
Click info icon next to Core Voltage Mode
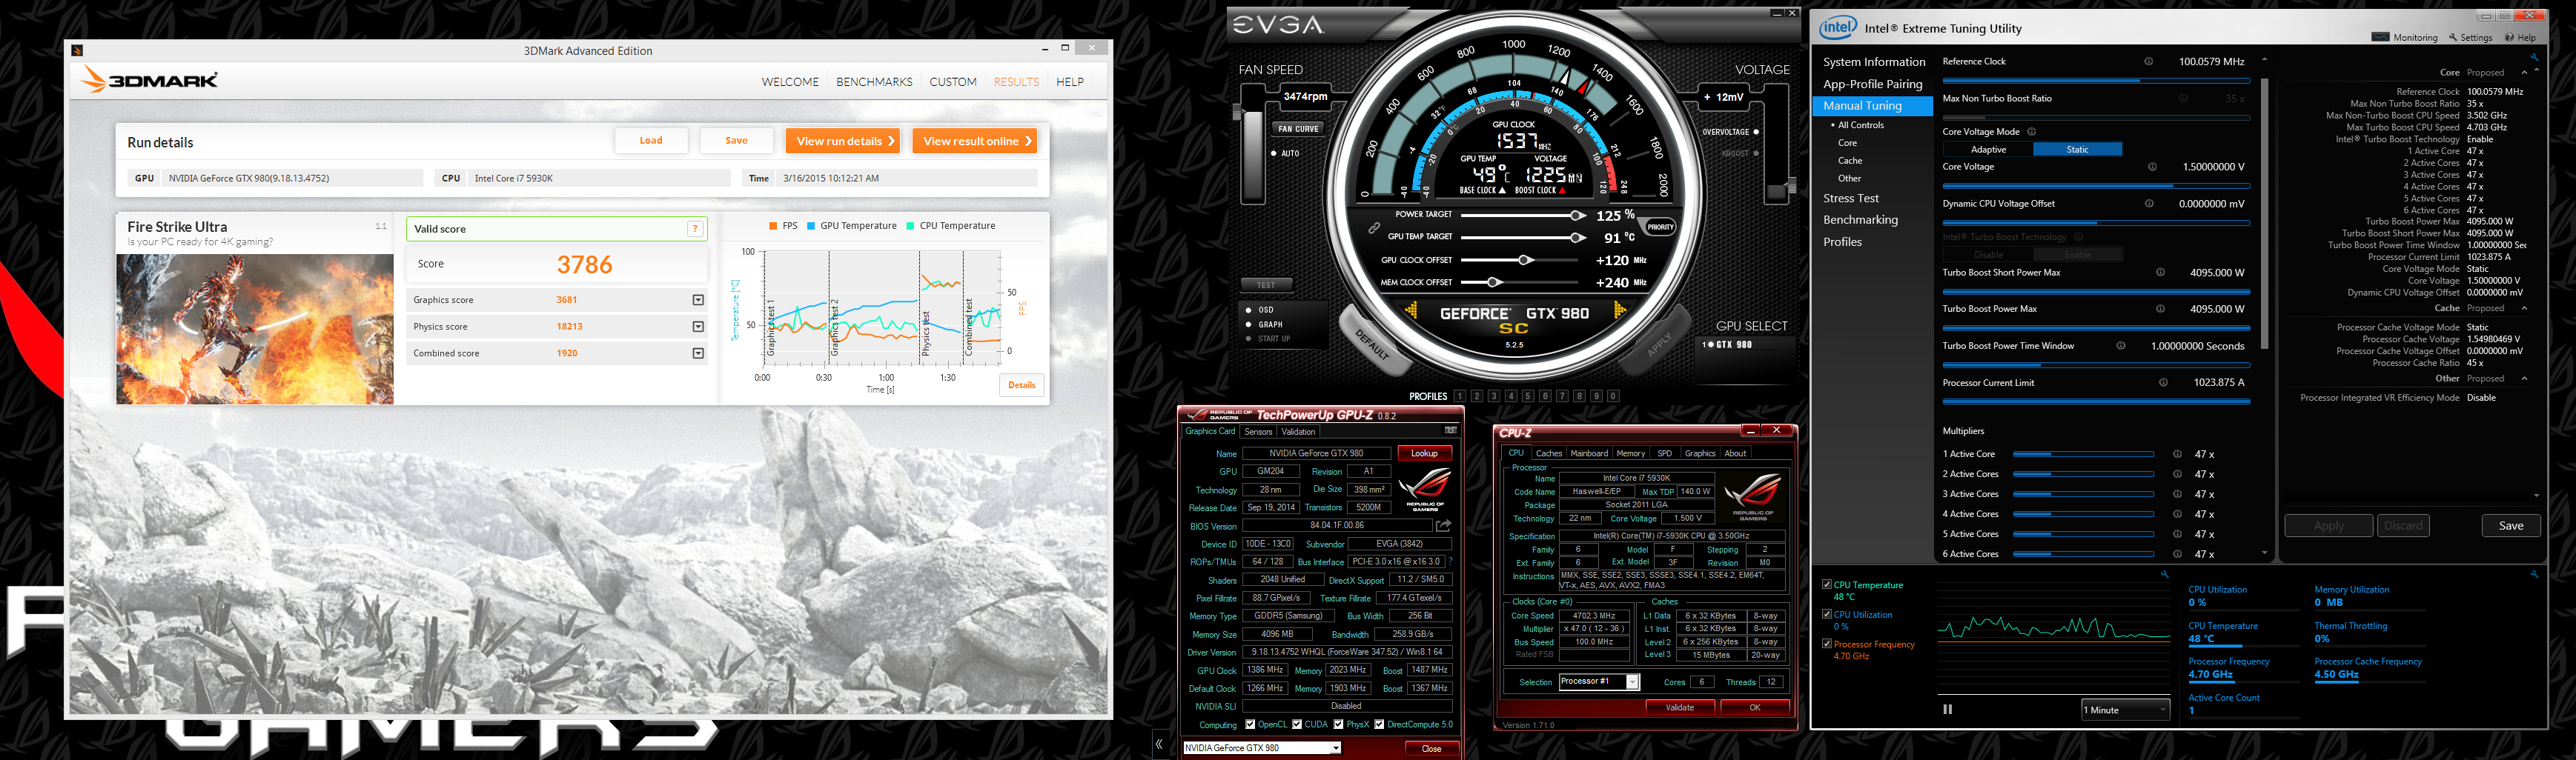pyautogui.click(x=2032, y=132)
